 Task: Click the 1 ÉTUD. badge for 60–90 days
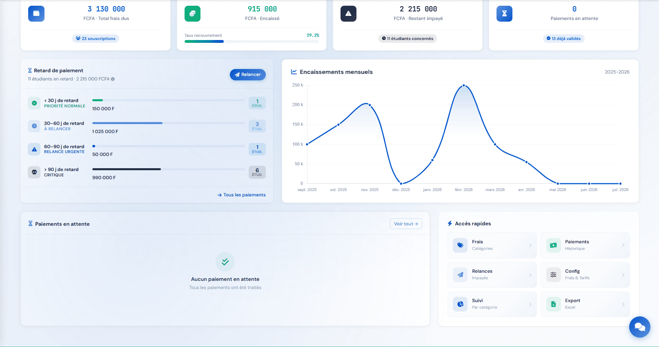(257, 149)
